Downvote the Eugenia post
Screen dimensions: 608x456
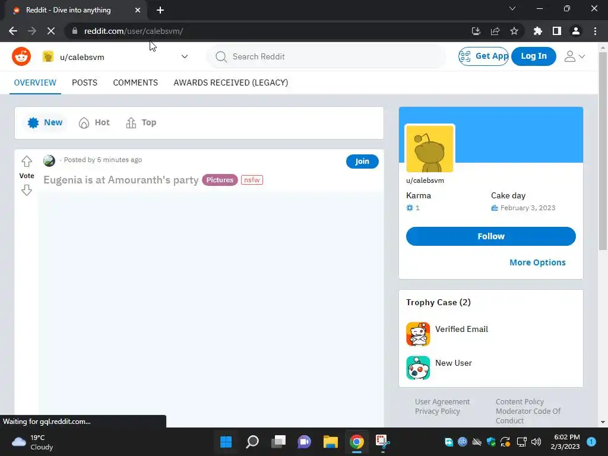[x=26, y=190]
